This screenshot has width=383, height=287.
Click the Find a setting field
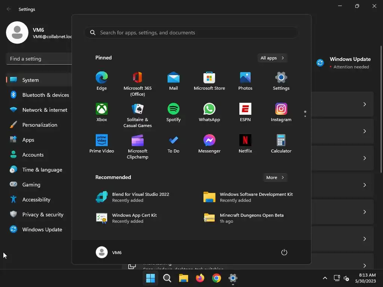click(x=39, y=59)
